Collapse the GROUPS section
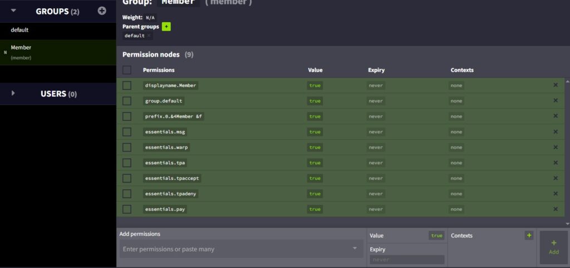570x268 pixels. [x=14, y=11]
